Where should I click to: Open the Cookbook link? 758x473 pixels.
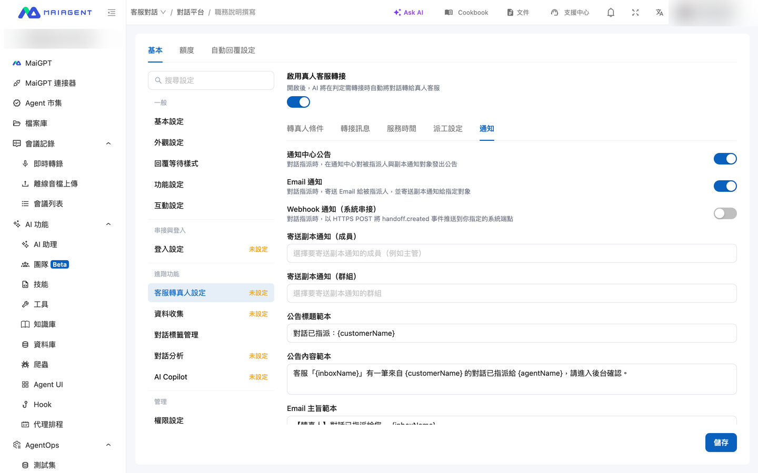tap(466, 13)
